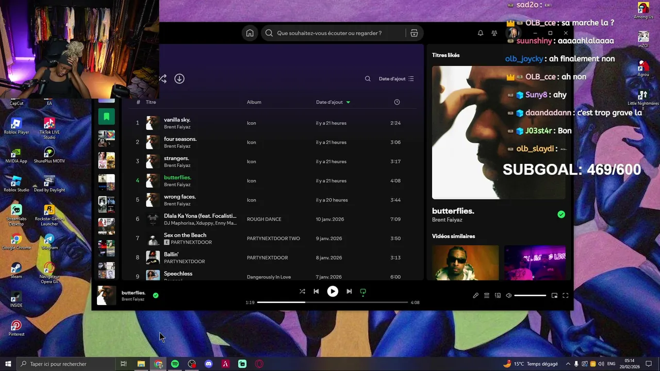Select the vanilla sky. track row
This screenshot has height=371, width=660.
click(272, 123)
